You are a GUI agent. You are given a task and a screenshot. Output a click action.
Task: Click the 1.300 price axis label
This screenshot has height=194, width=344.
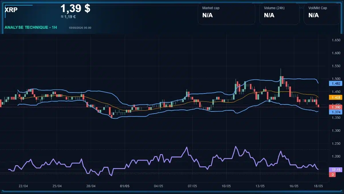[336, 130]
